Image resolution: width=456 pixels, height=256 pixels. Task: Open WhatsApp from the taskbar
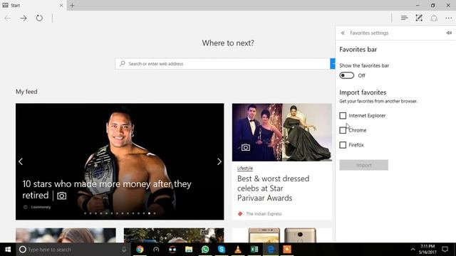point(205,250)
